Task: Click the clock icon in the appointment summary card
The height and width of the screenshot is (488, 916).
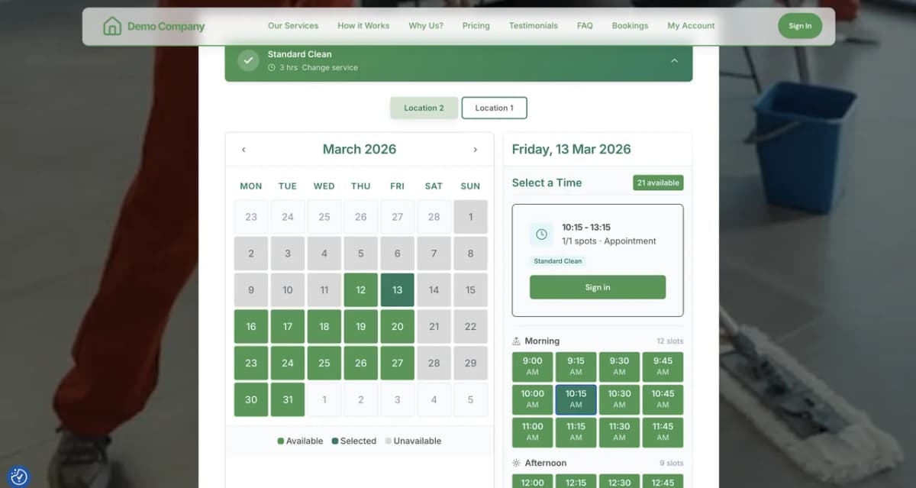Action: 541,234
